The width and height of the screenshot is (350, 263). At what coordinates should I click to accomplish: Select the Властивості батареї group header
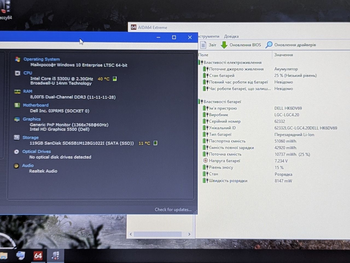click(222, 102)
